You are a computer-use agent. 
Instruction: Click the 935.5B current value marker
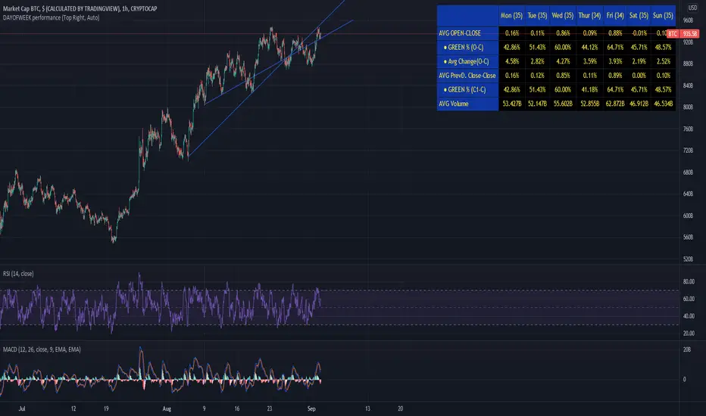[x=689, y=34]
